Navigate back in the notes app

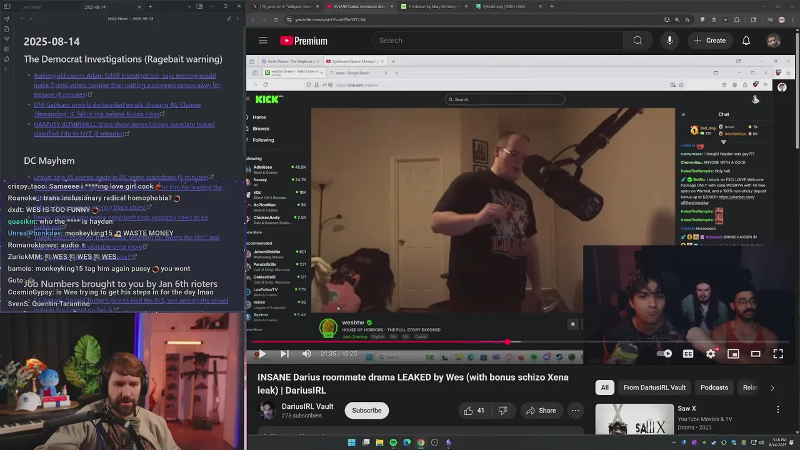pos(21,19)
